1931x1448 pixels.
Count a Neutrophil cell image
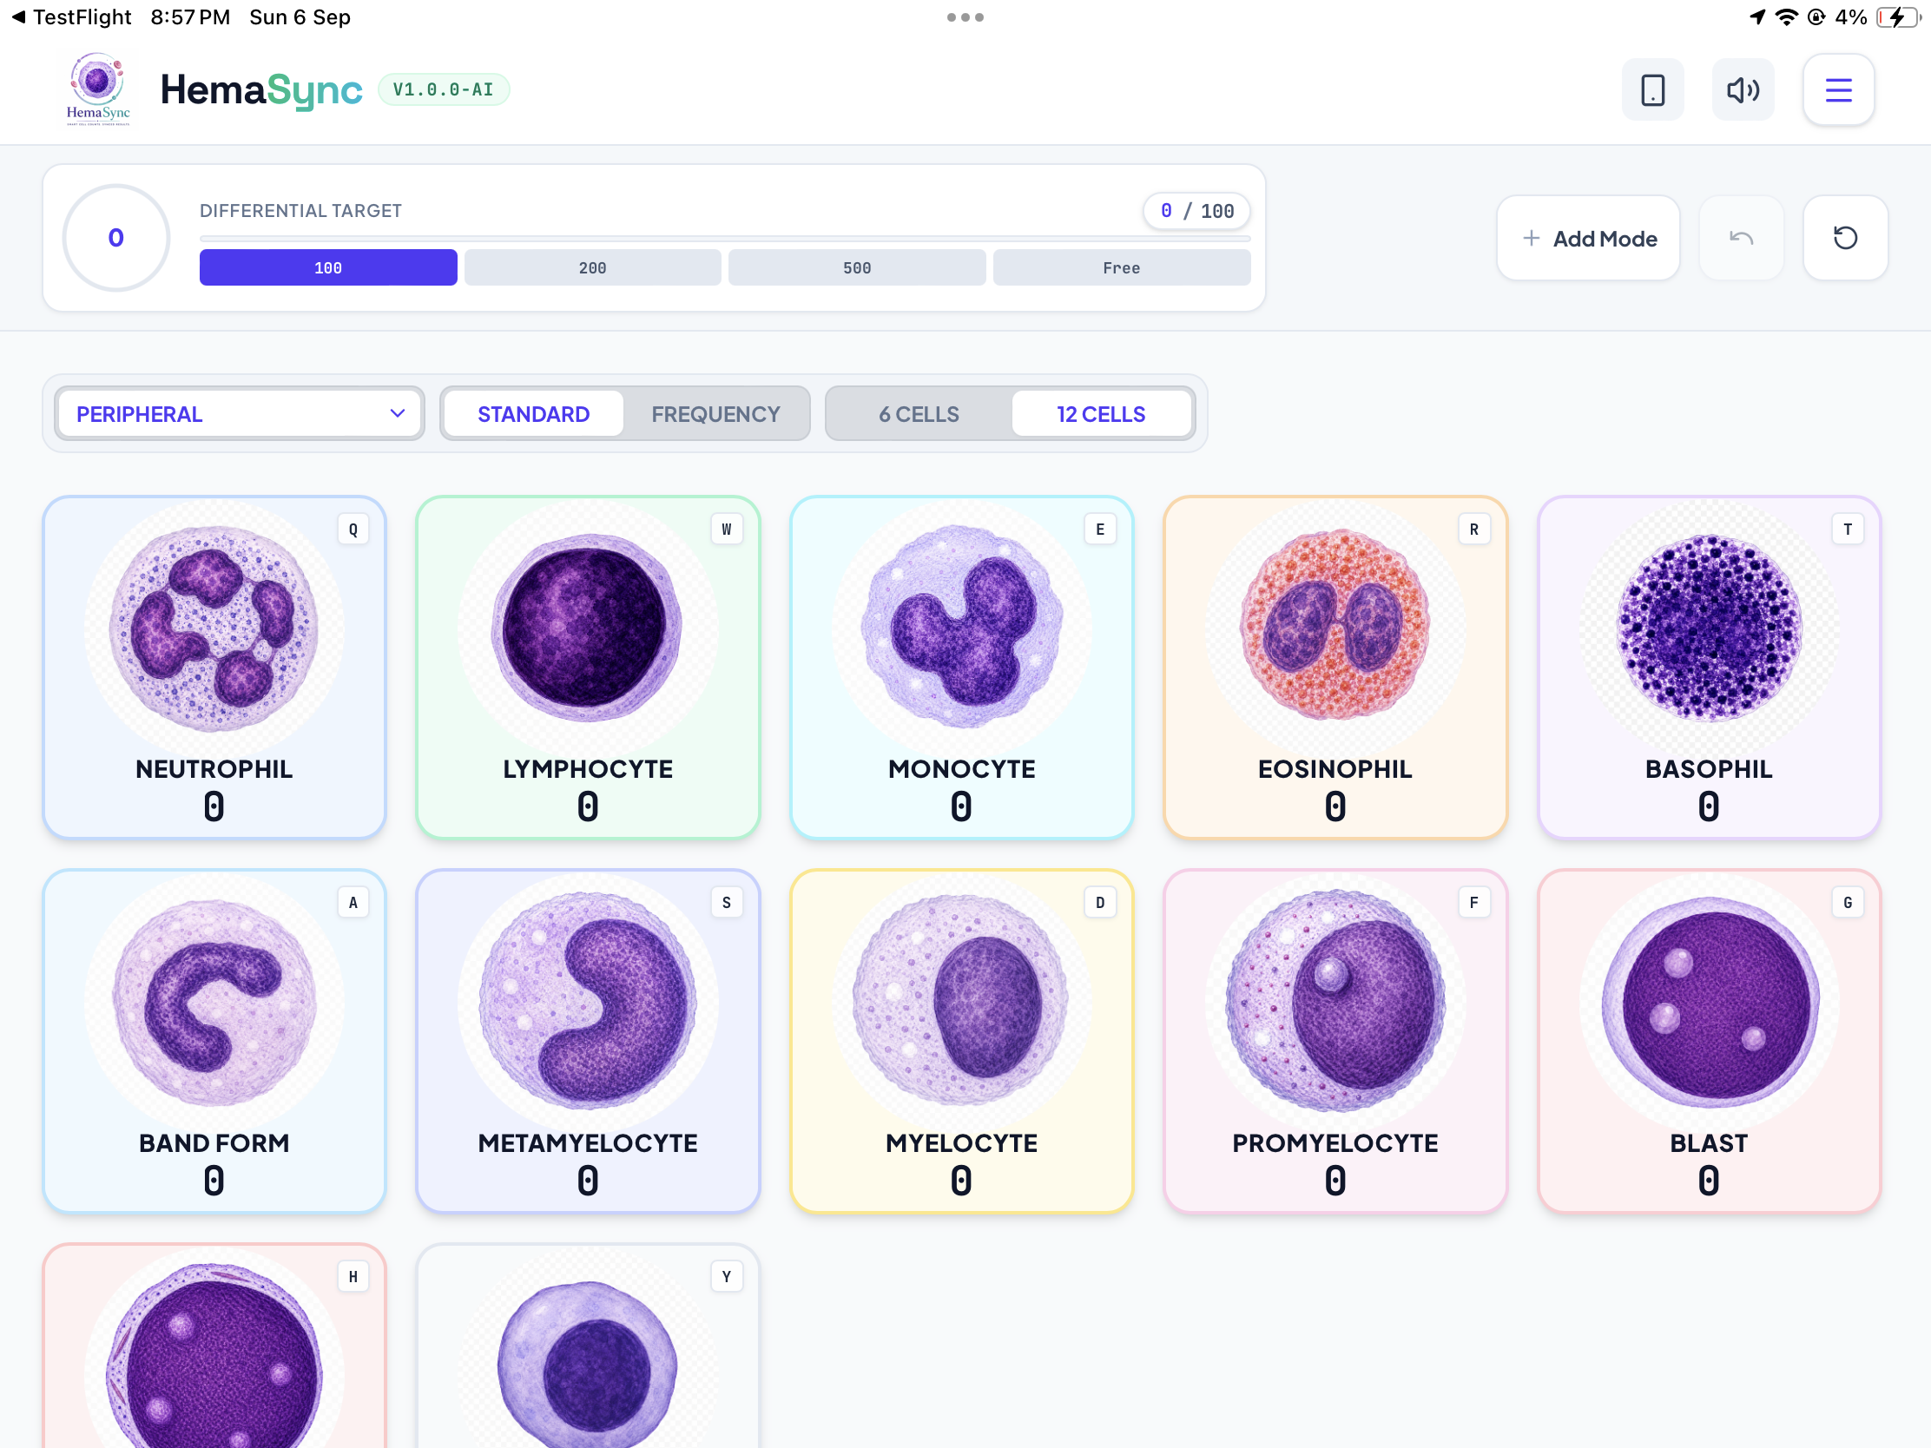pos(214,629)
